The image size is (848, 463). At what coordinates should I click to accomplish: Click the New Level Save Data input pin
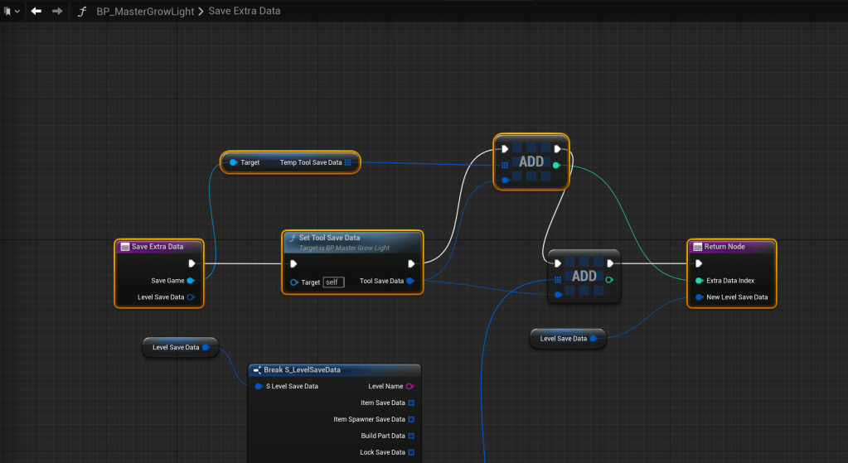point(700,297)
